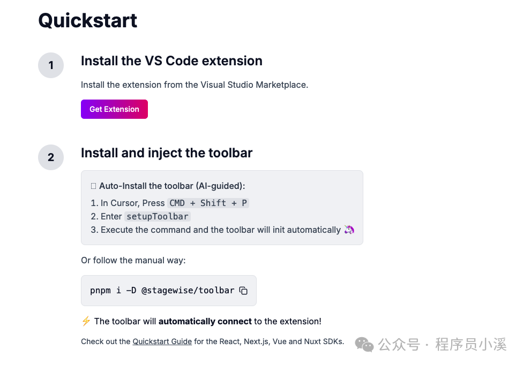
Task: Click the bold 'automatically connect' text
Action: click(x=205, y=321)
